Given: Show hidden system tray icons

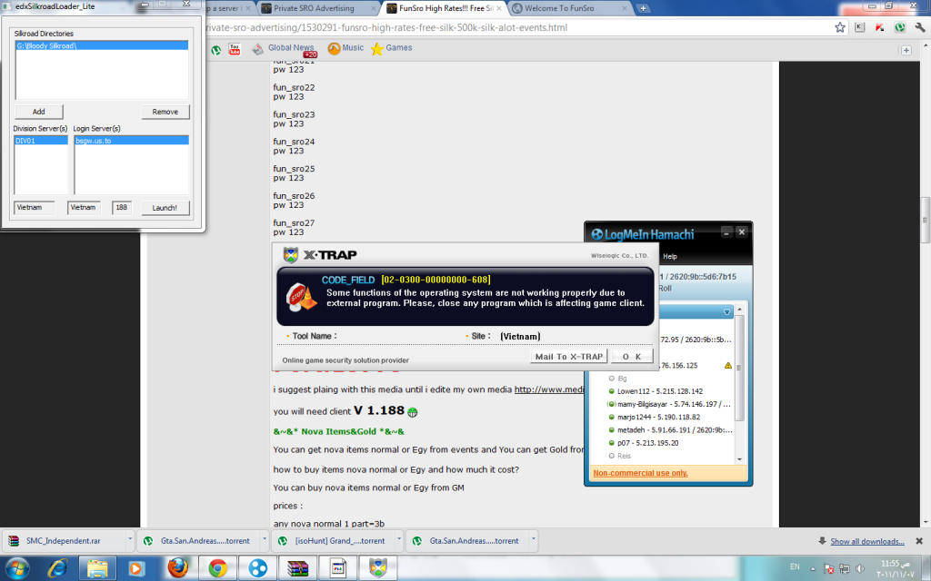Looking at the screenshot, I should tap(813, 568).
